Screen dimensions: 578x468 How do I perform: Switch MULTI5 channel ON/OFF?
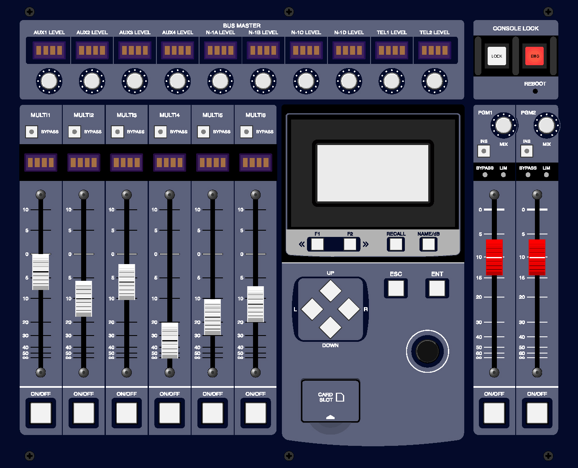[212, 413]
